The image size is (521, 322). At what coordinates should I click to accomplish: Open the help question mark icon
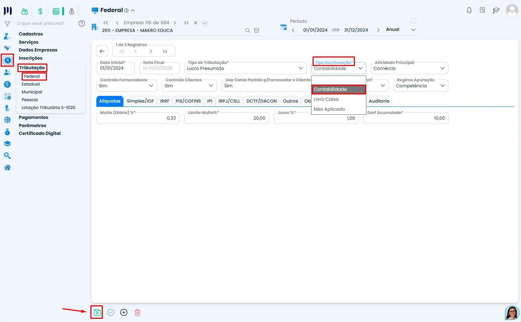[x=82, y=23]
